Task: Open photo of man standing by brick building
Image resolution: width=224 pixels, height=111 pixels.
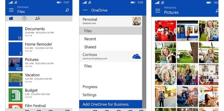Action: 165,97
